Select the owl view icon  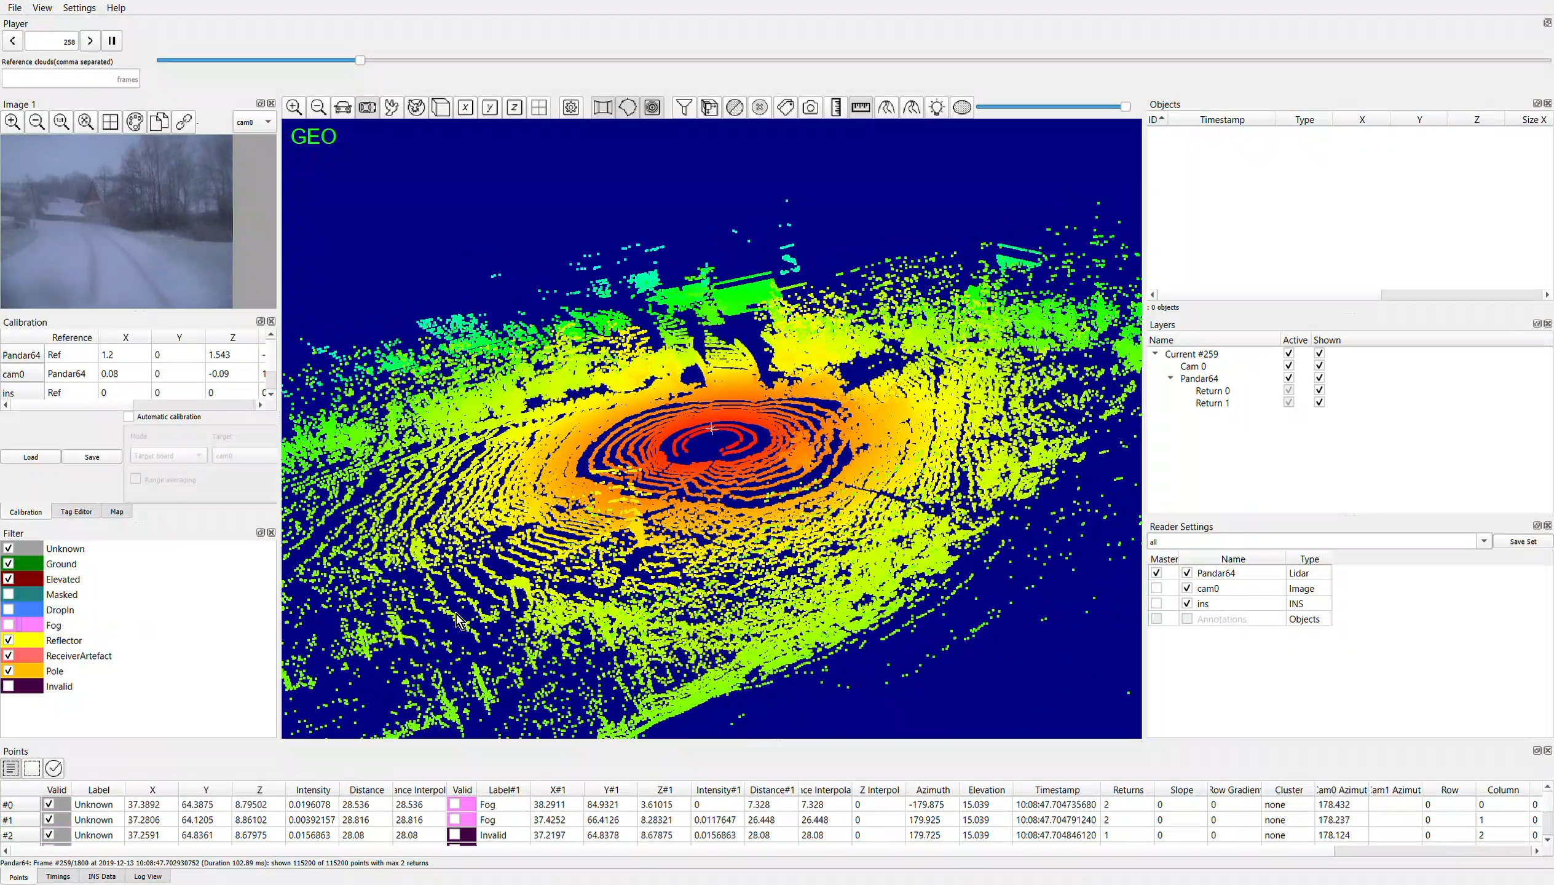[416, 108]
